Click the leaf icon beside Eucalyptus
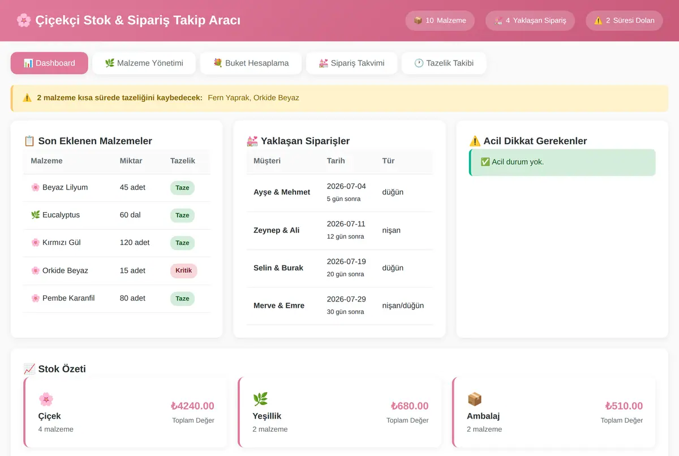 35,215
